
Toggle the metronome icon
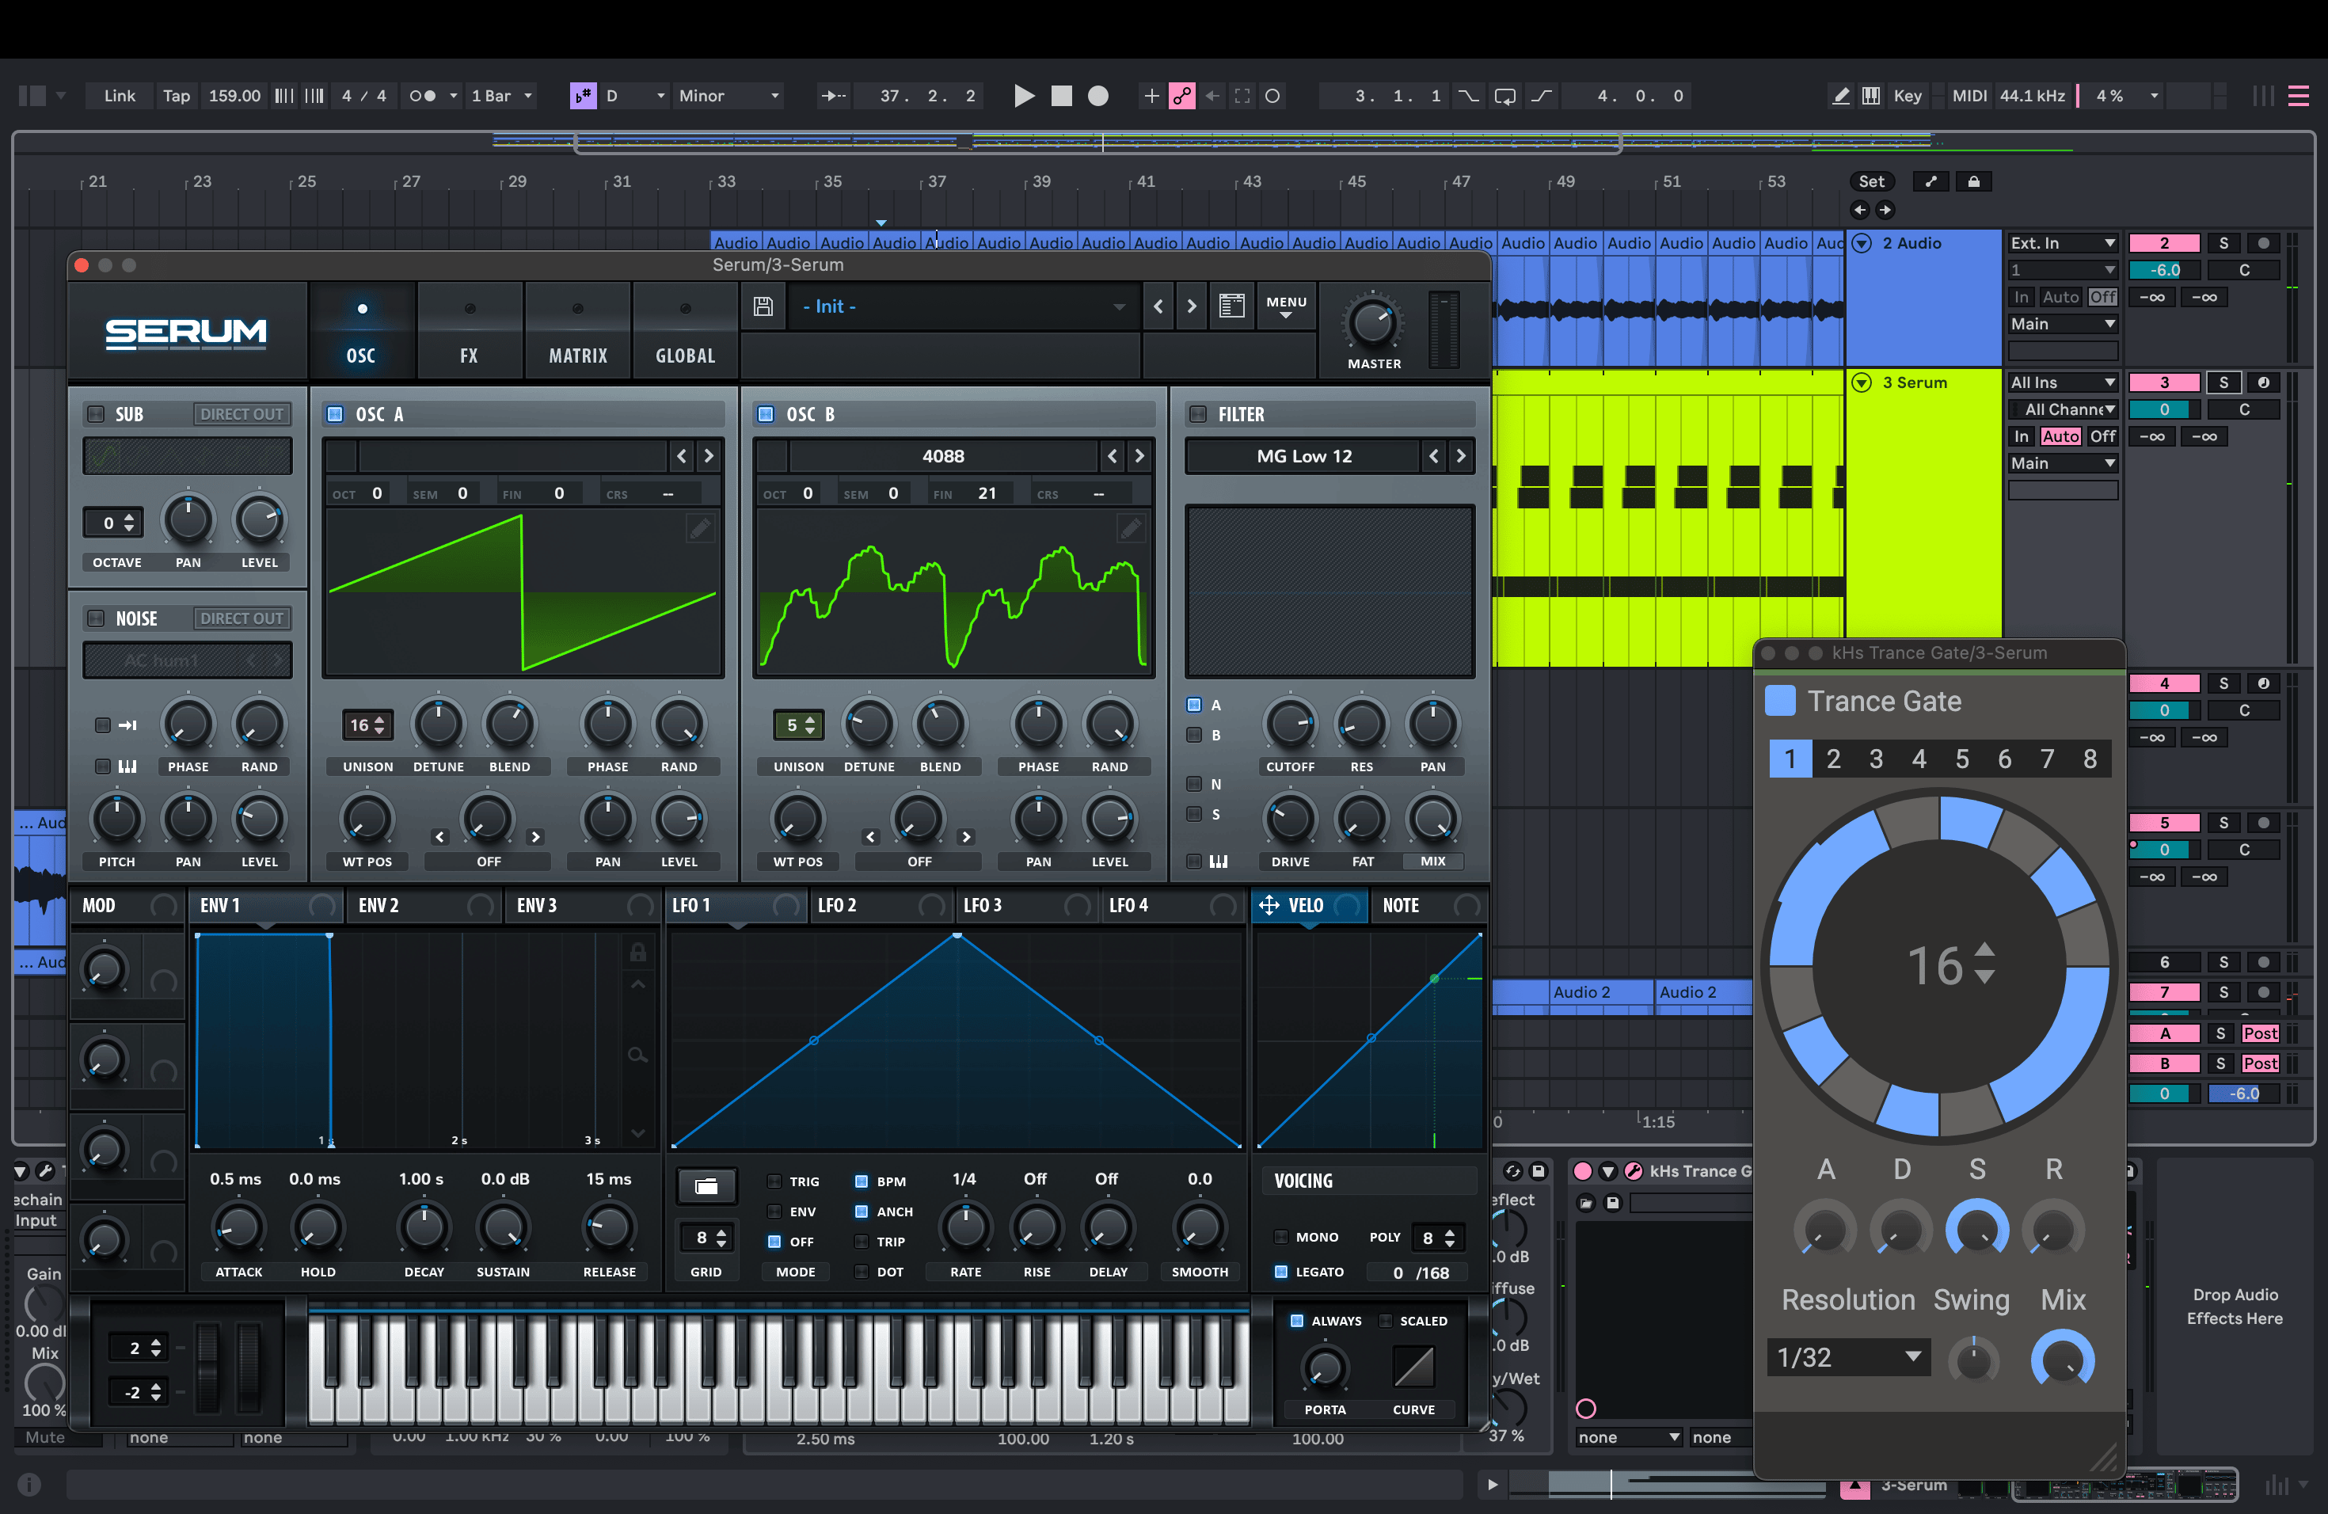(423, 96)
